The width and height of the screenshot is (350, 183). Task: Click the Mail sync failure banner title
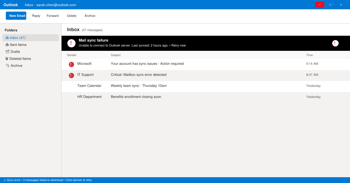93,40
